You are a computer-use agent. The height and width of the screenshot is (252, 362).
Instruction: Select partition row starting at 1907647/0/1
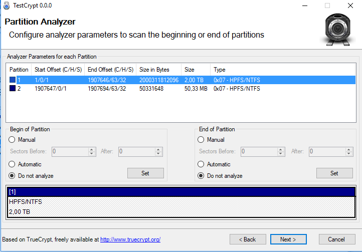point(181,88)
